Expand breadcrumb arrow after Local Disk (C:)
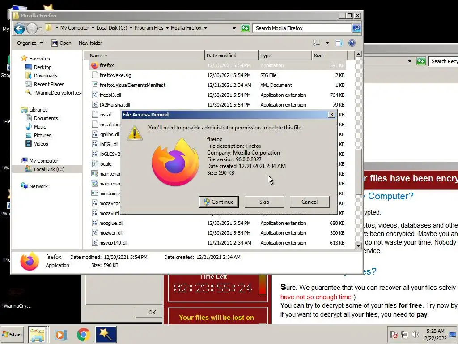This screenshot has width=458, height=344. pos(131,28)
